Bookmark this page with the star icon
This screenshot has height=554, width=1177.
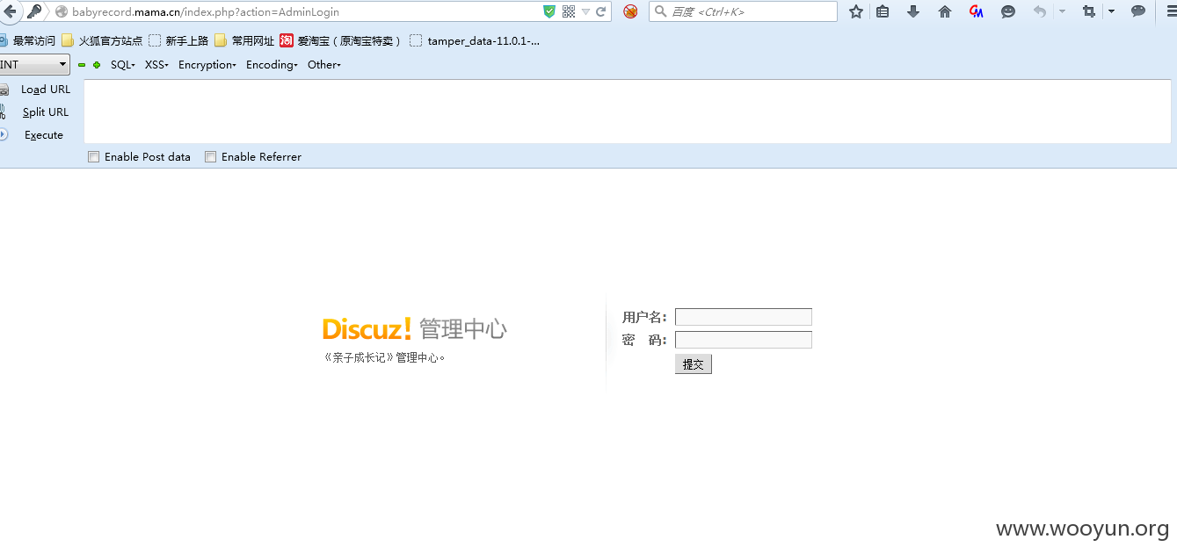tap(856, 11)
